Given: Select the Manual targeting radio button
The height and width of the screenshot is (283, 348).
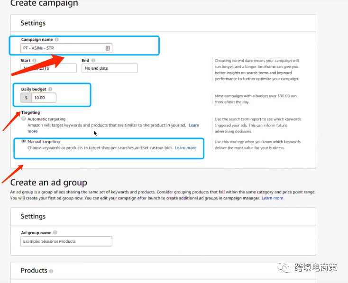Looking at the screenshot, I should pos(24,142).
